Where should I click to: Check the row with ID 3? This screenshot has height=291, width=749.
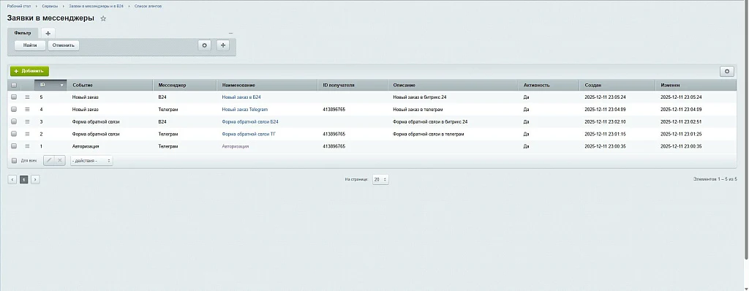(14, 122)
